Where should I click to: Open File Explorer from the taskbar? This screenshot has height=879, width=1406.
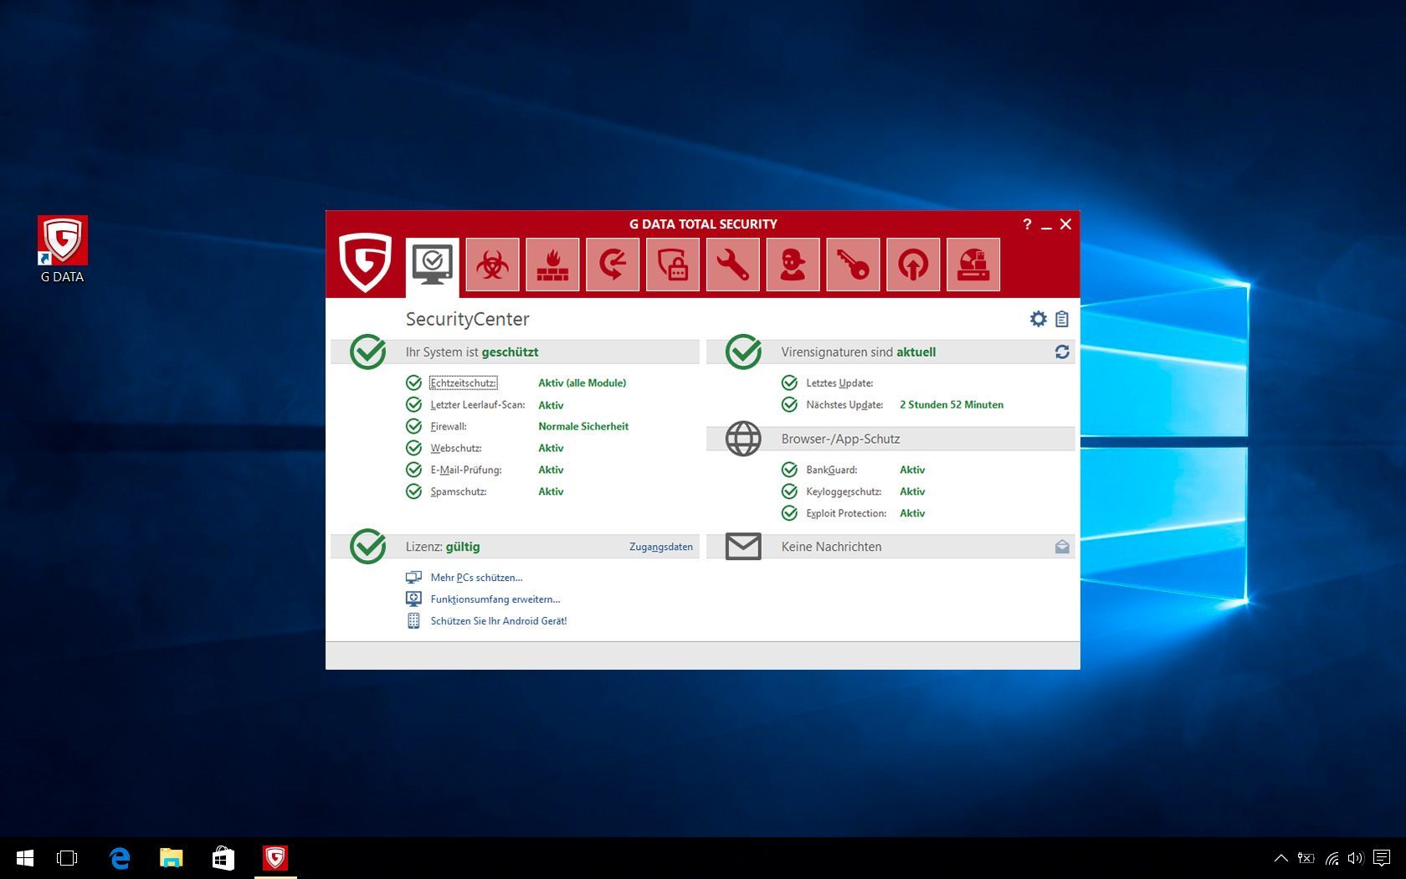tap(172, 858)
